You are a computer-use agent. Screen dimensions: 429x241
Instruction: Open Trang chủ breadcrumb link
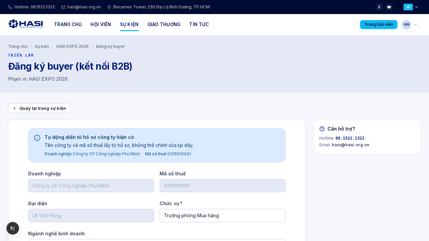[x=18, y=47]
